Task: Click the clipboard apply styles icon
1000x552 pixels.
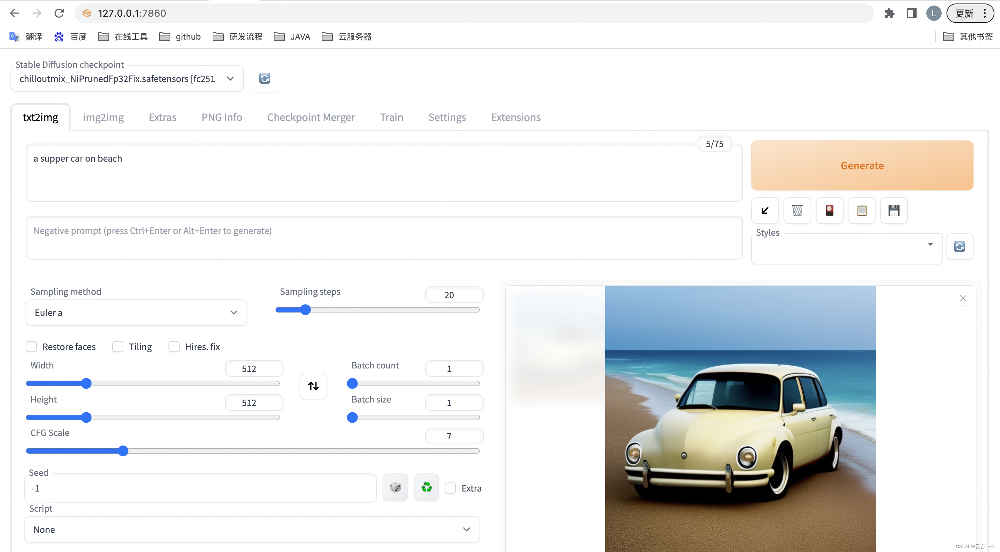Action: [861, 211]
